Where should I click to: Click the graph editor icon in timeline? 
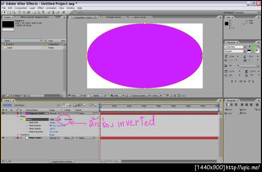95,105
